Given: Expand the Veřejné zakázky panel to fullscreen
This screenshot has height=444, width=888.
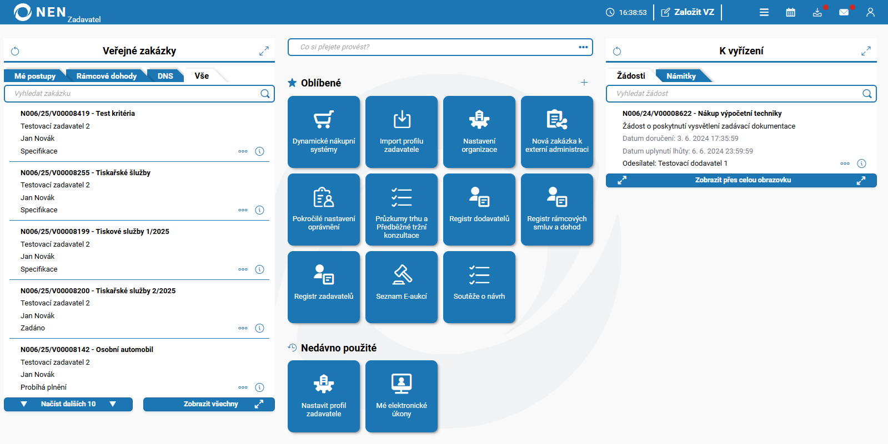Looking at the screenshot, I should (x=264, y=51).
